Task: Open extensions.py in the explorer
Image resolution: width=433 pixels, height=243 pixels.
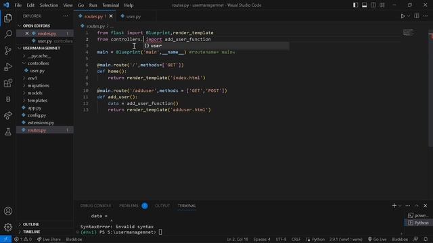Action: pyautogui.click(x=41, y=123)
